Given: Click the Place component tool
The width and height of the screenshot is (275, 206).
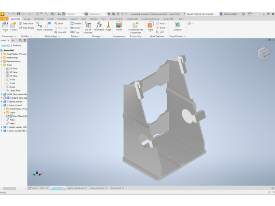Looking at the screenshot, I should pyautogui.click(x=5, y=27).
